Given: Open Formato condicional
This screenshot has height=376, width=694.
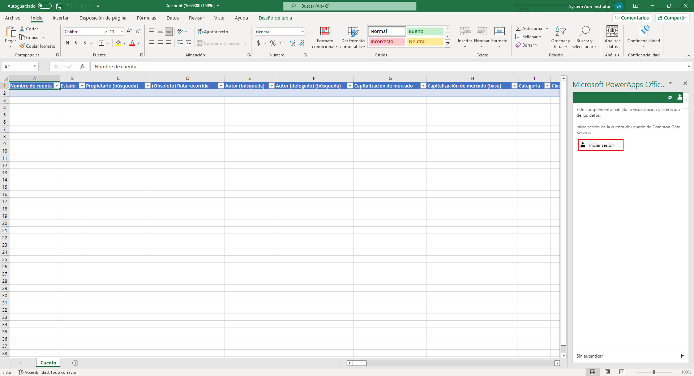Looking at the screenshot, I should [325, 38].
